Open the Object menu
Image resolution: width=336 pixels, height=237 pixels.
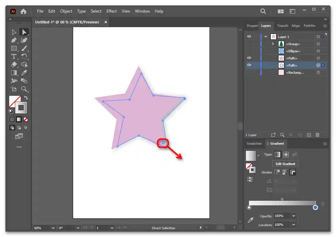tap(66, 11)
